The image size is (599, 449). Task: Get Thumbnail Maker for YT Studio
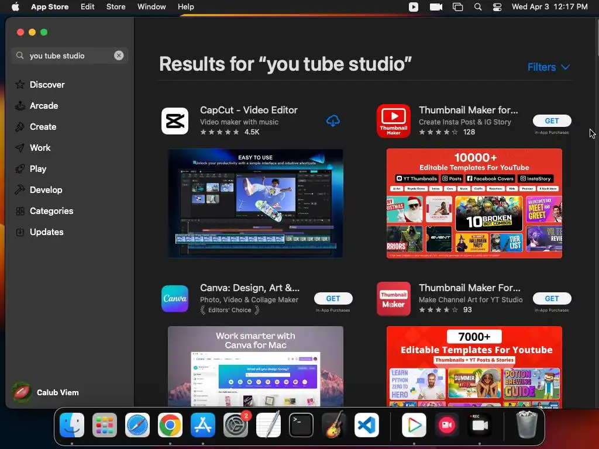tap(552, 299)
